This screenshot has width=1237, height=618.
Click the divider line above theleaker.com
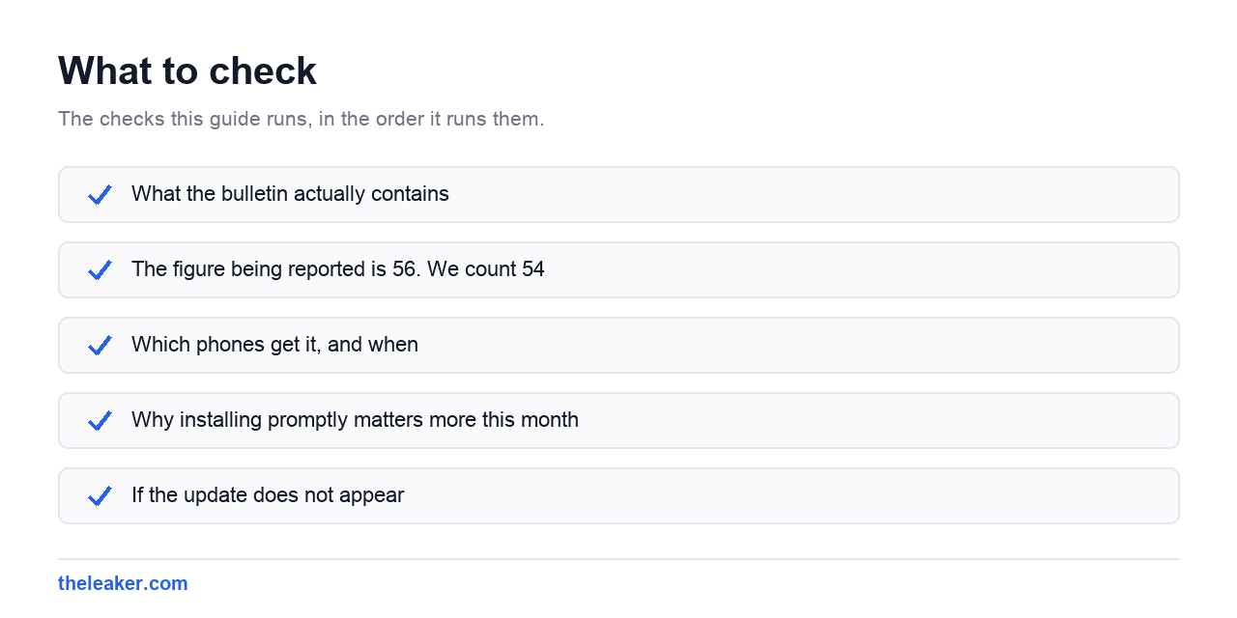pyautogui.click(x=618, y=559)
